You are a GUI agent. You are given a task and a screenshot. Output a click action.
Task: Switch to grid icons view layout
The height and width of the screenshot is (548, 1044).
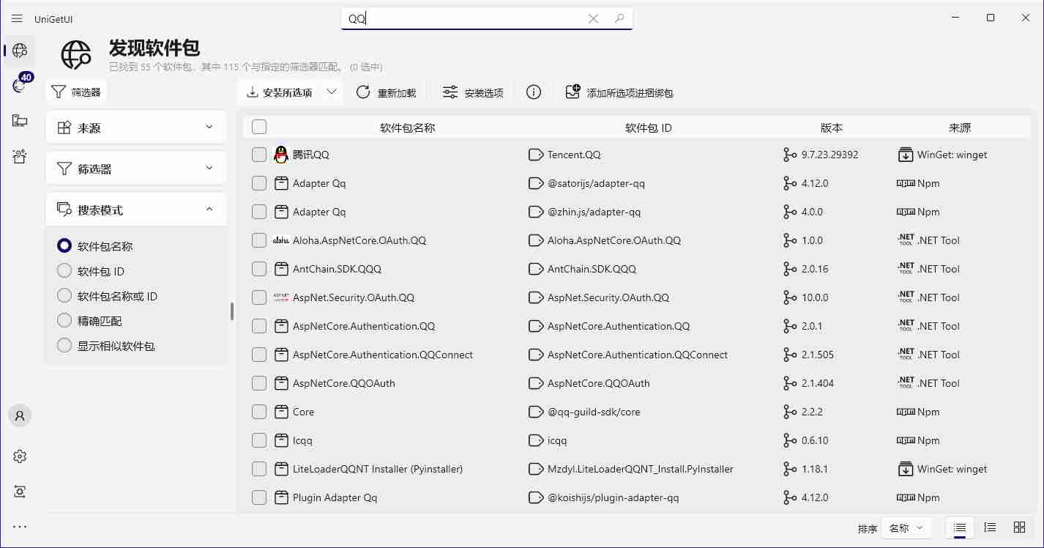click(1019, 527)
